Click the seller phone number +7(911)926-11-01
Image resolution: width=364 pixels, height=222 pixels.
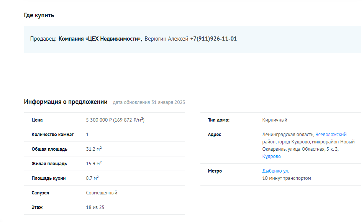point(213,39)
